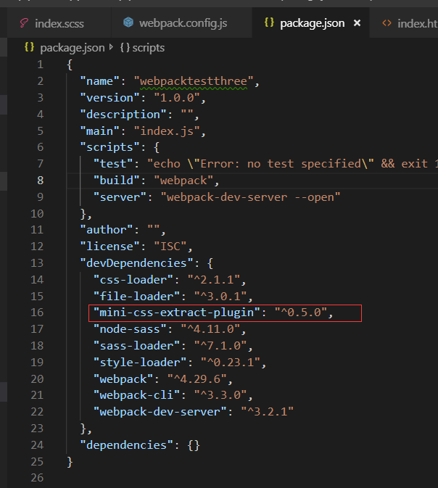The height and width of the screenshot is (488, 438).
Task: Click the "author" key
Action: [x=107, y=230]
